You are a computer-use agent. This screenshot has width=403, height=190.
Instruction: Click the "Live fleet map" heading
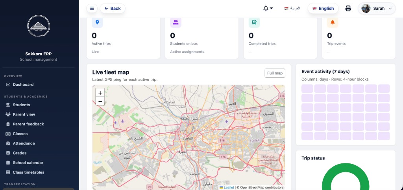(111, 72)
